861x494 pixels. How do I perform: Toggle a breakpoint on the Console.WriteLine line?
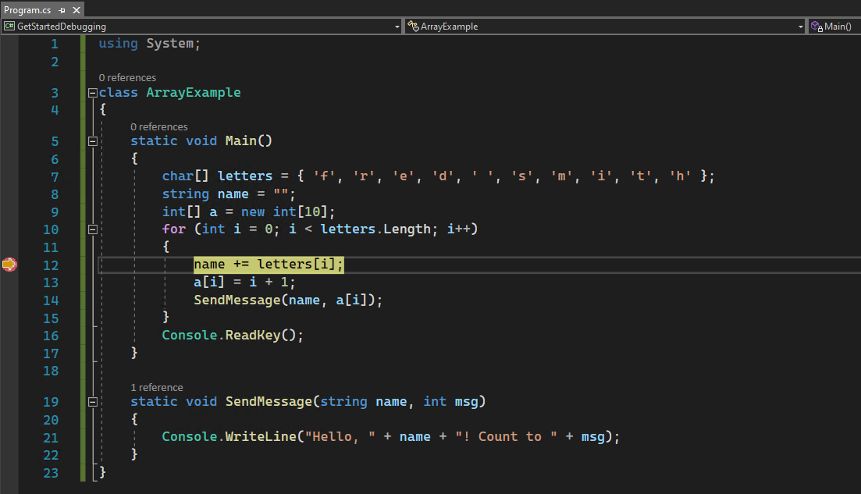point(9,436)
